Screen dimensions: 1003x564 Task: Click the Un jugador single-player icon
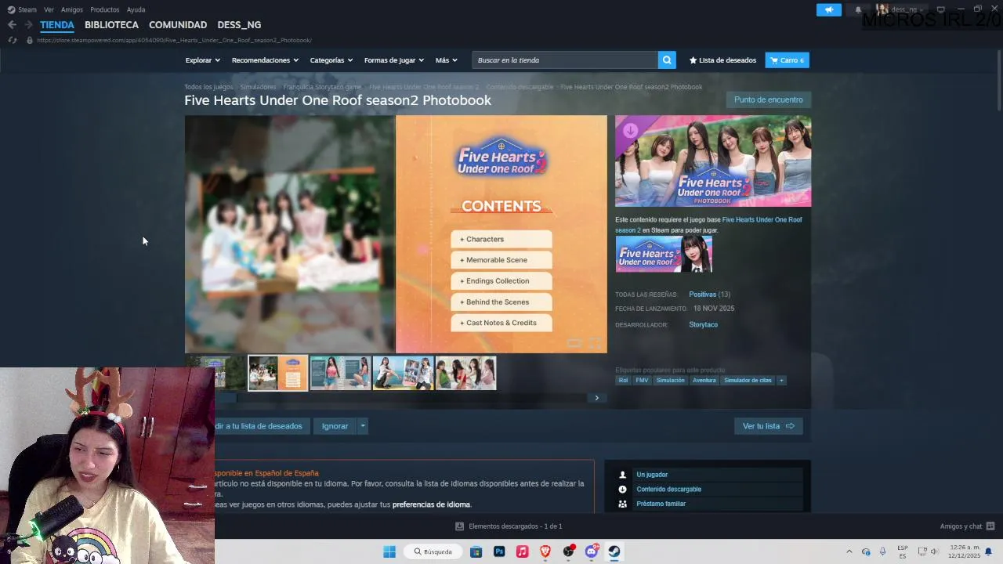coord(622,475)
